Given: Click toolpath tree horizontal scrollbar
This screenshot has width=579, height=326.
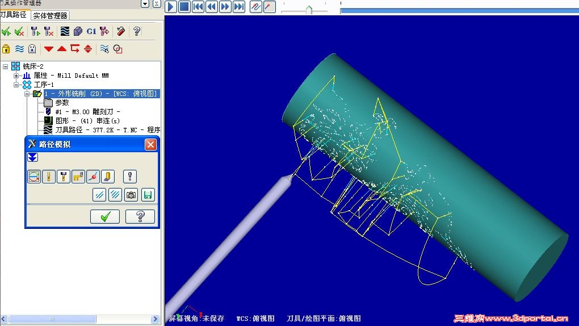Looking at the screenshot, I should point(52,319).
